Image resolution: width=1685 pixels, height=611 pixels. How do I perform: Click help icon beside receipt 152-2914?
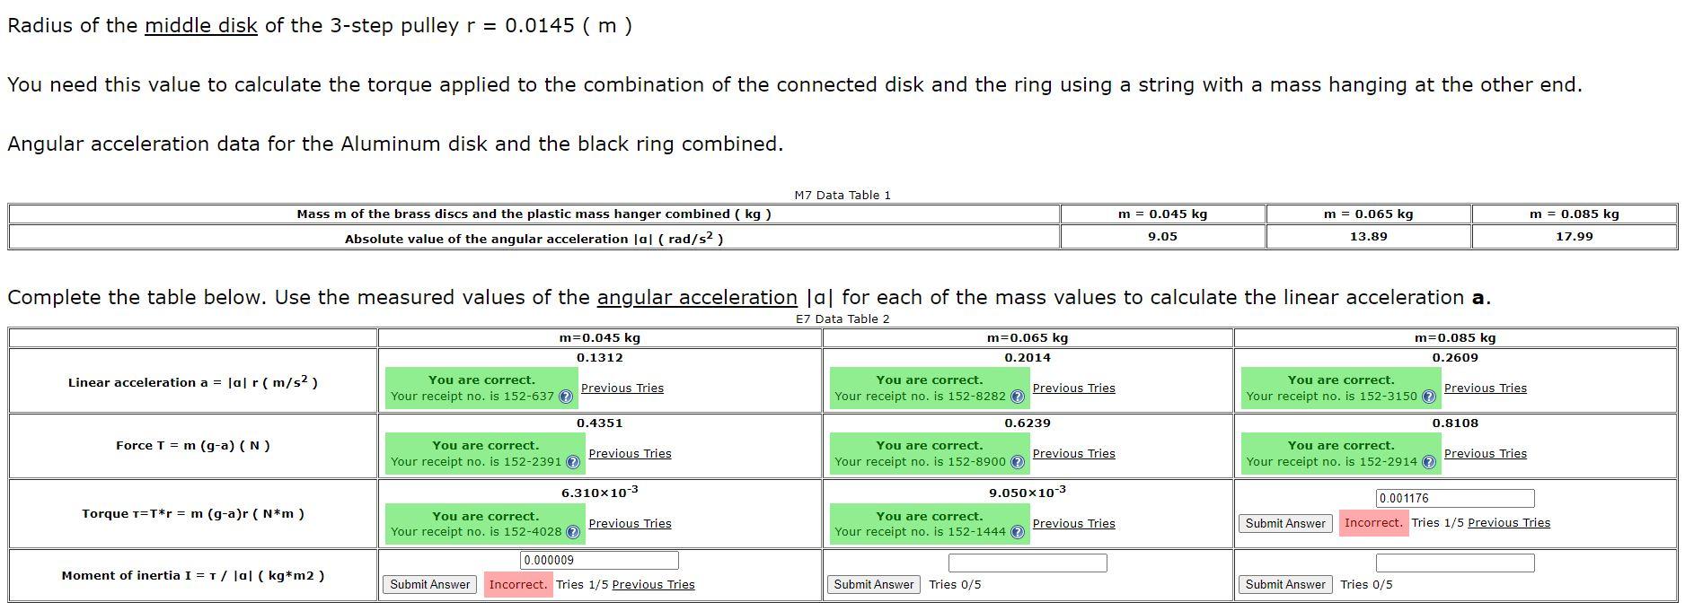1429,462
